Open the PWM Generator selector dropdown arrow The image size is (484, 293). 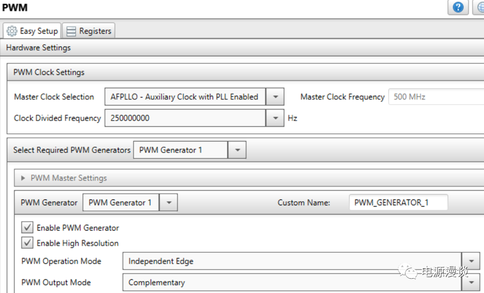coord(168,203)
